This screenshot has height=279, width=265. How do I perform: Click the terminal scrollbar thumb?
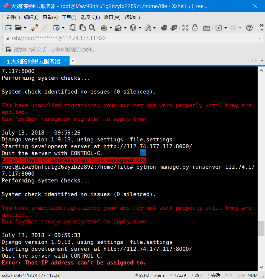tap(261, 228)
